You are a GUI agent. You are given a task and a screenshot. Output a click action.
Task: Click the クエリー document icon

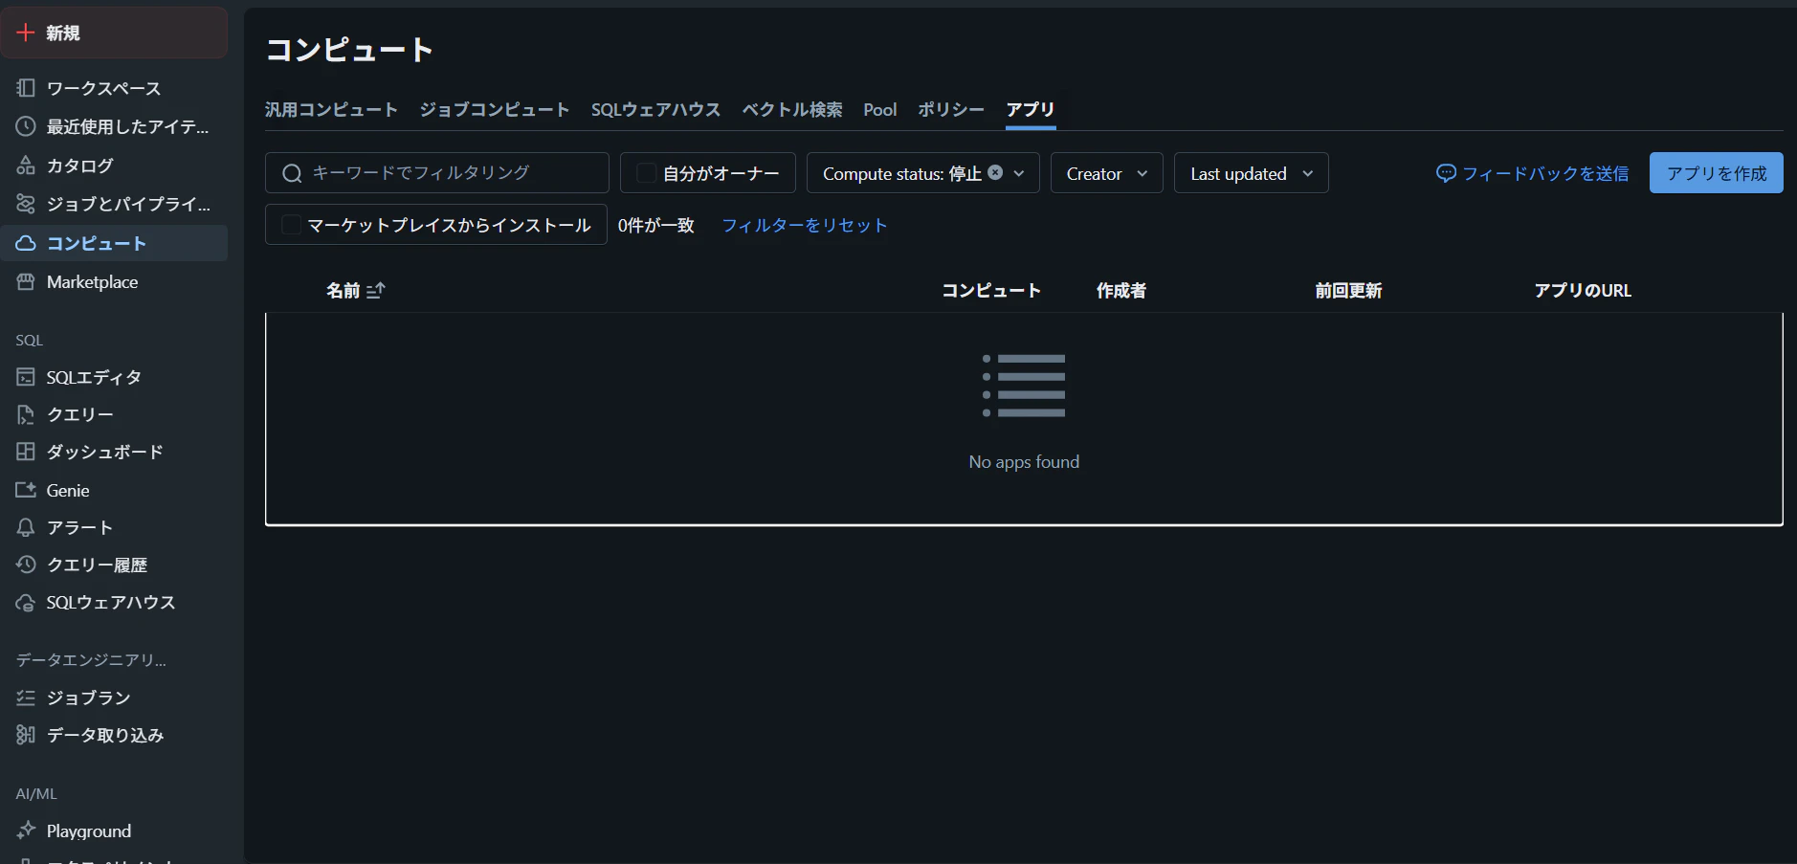[26, 414]
